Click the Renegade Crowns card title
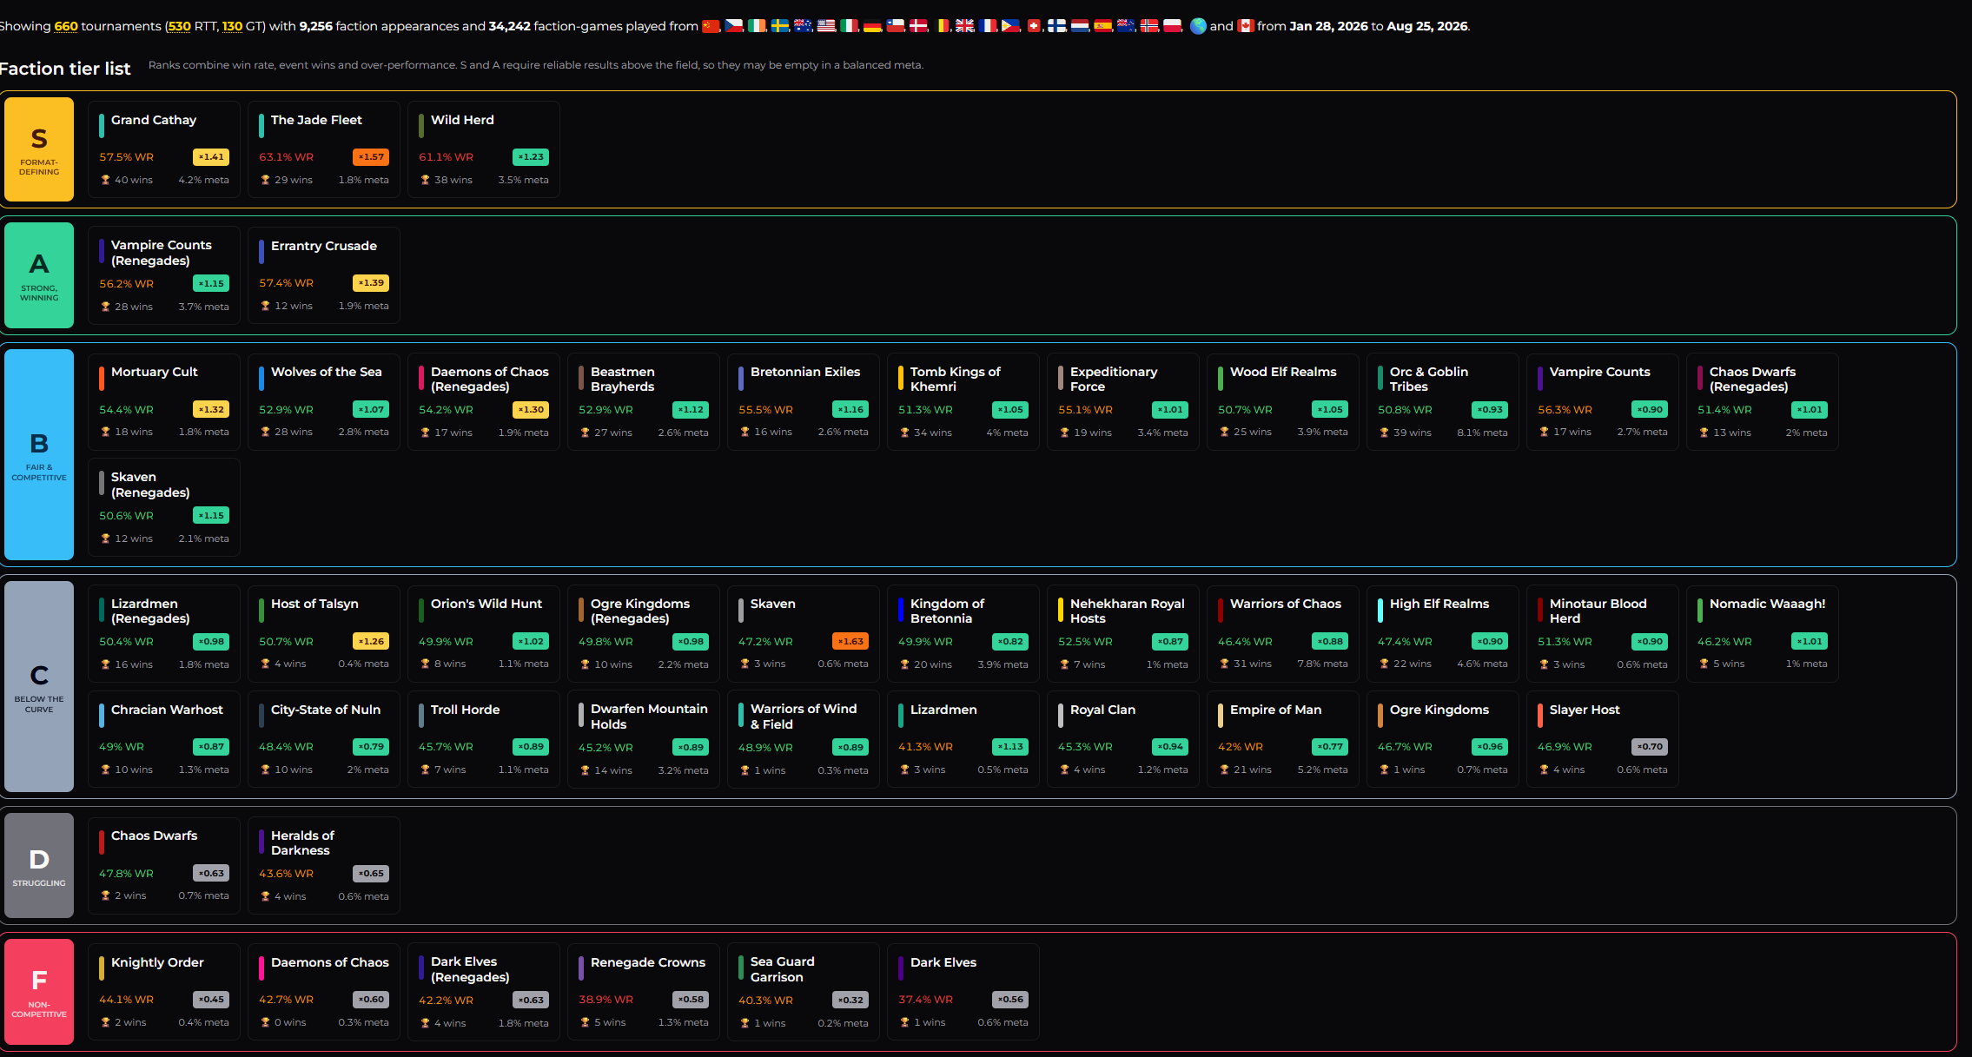Image resolution: width=1972 pixels, height=1057 pixels. pyautogui.click(x=648, y=962)
